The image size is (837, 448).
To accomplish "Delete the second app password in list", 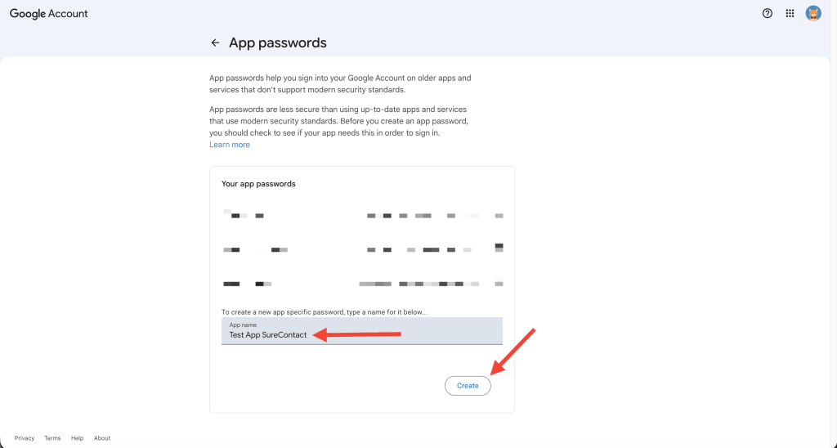I will coord(499,248).
